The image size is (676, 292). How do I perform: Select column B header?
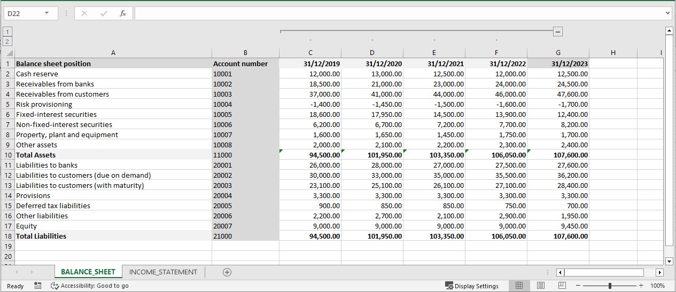(x=245, y=52)
